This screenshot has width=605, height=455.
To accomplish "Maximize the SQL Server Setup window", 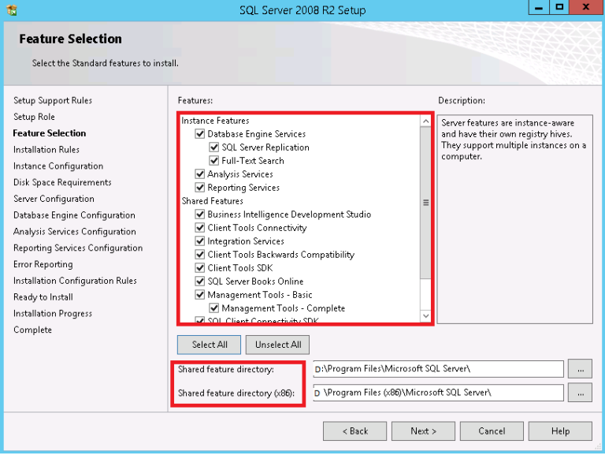I will [x=560, y=9].
